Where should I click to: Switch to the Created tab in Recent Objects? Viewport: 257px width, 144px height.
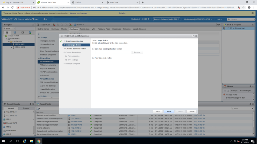(26, 108)
